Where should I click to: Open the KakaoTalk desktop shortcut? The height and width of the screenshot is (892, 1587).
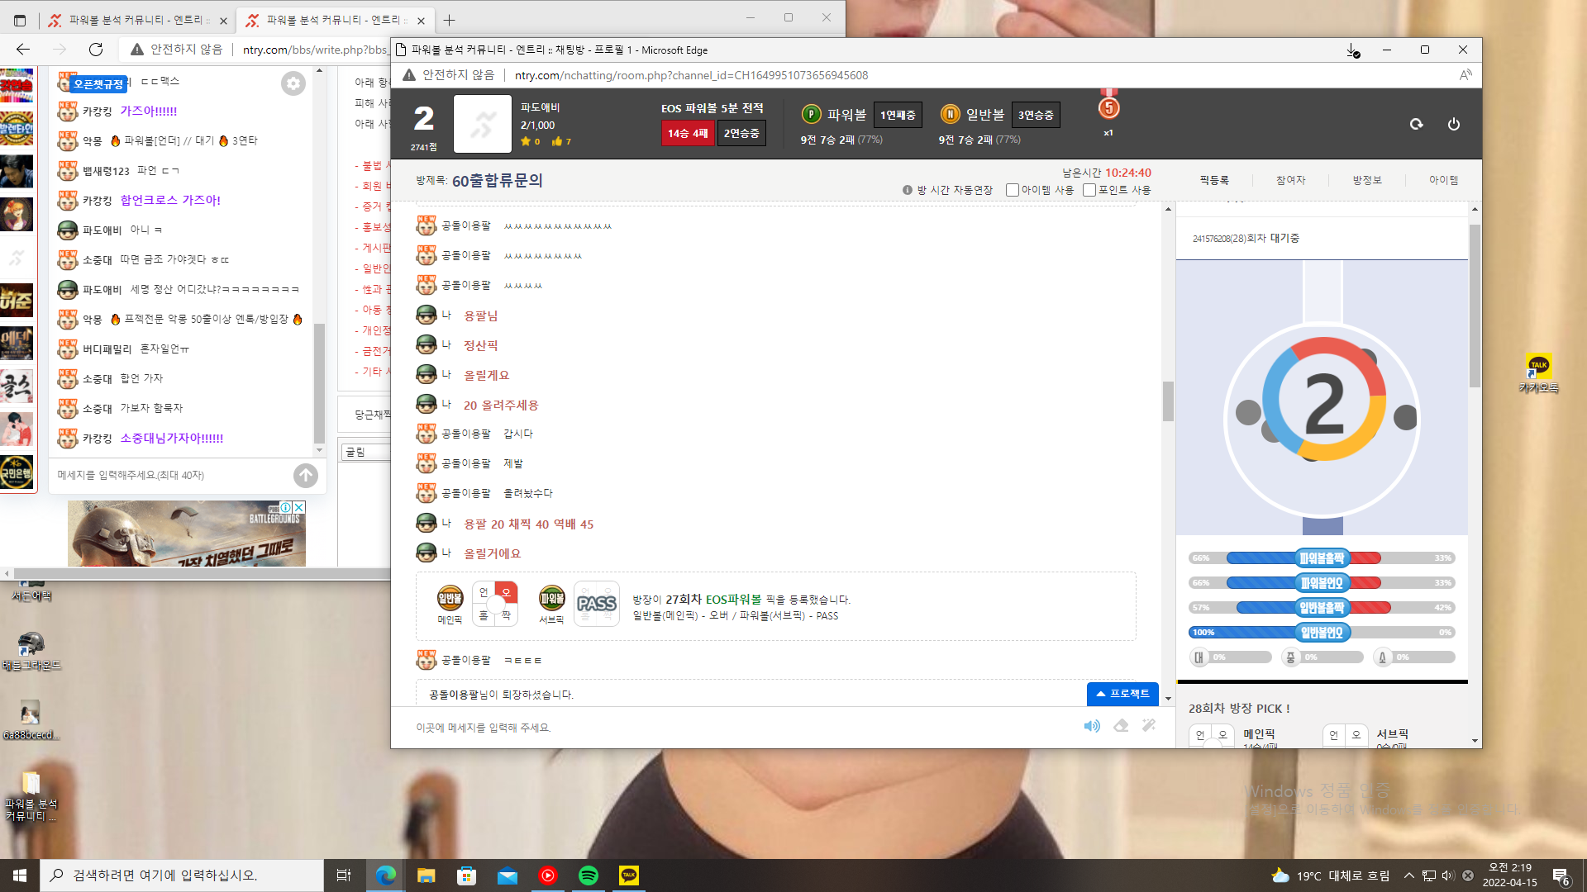click(x=1538, y=373)
